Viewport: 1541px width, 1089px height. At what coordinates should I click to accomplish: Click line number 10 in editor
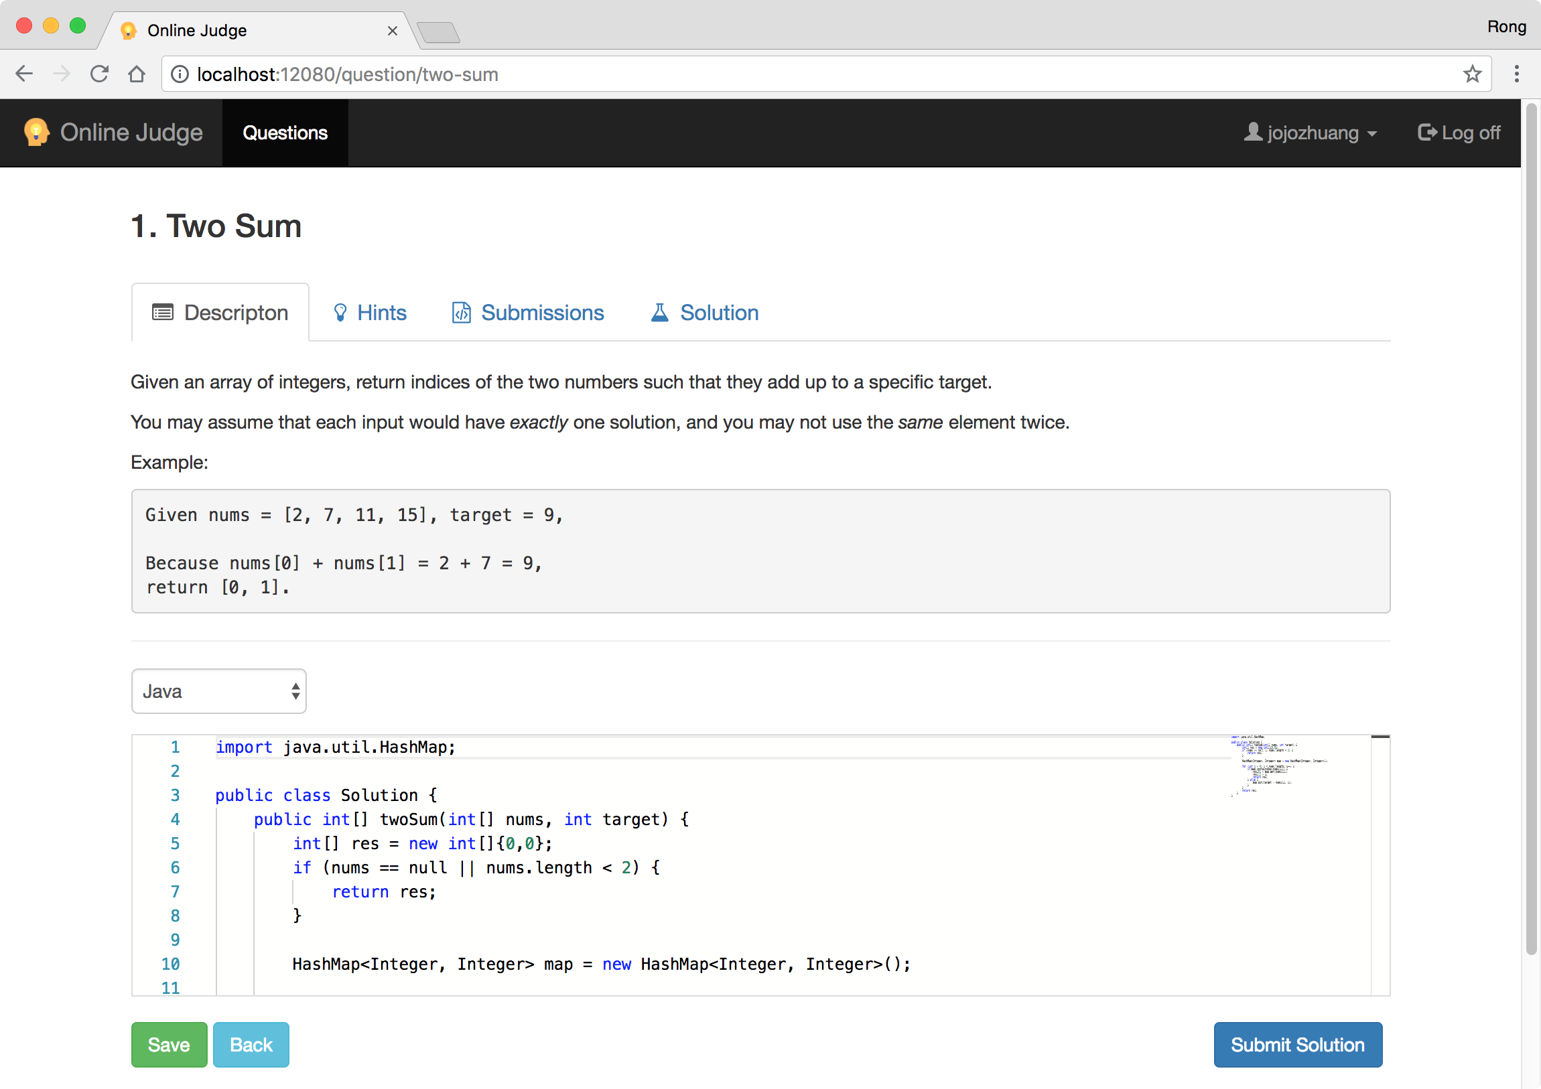[170, 964]
